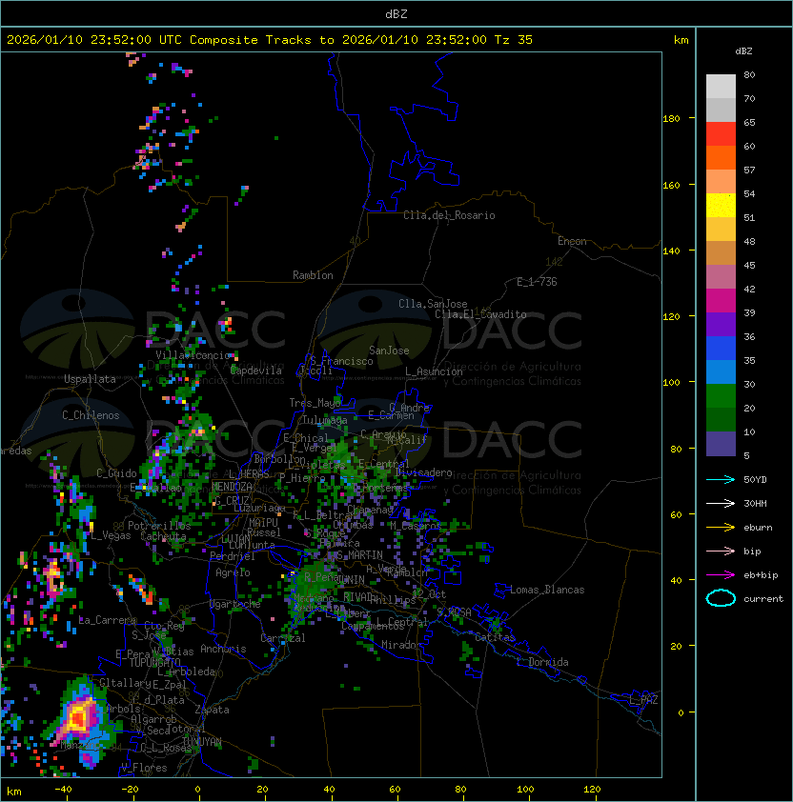
Task: Click the 'TUNUYAN' place label
Action: 202,742
